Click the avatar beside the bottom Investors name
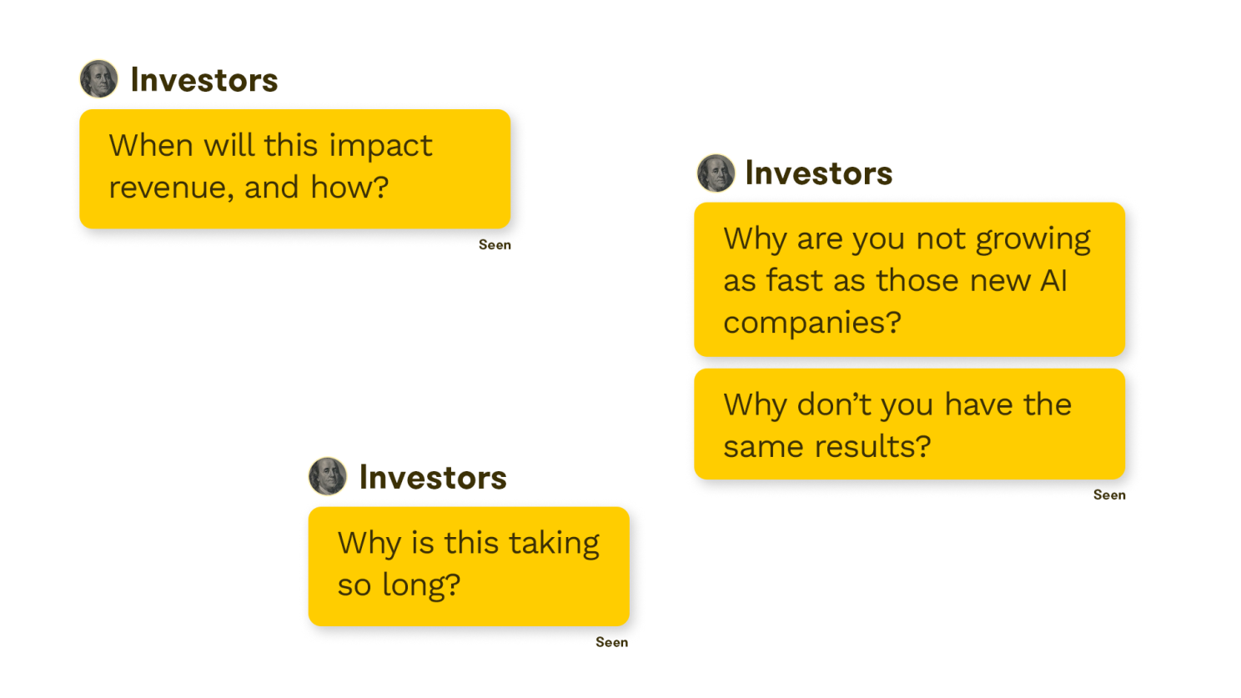1241x698 pixels. (x=328, y=476)
